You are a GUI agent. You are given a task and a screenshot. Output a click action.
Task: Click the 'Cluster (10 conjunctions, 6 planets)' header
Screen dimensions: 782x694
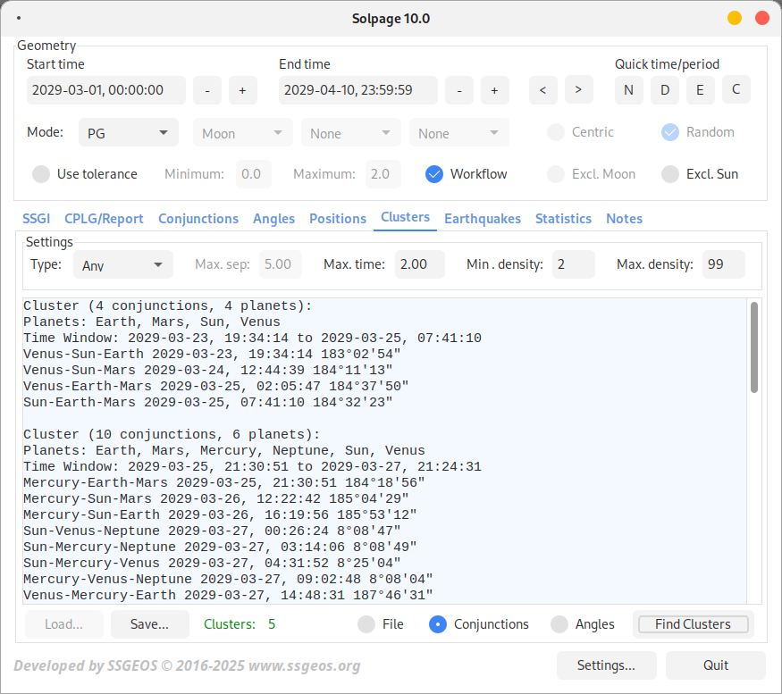[172, 435]
